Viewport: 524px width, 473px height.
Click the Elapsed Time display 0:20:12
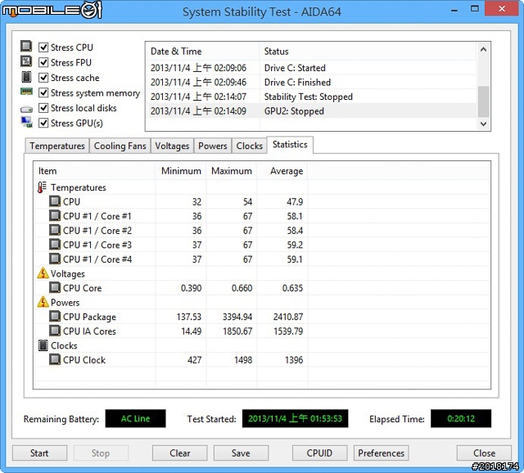tap(461, 418)
